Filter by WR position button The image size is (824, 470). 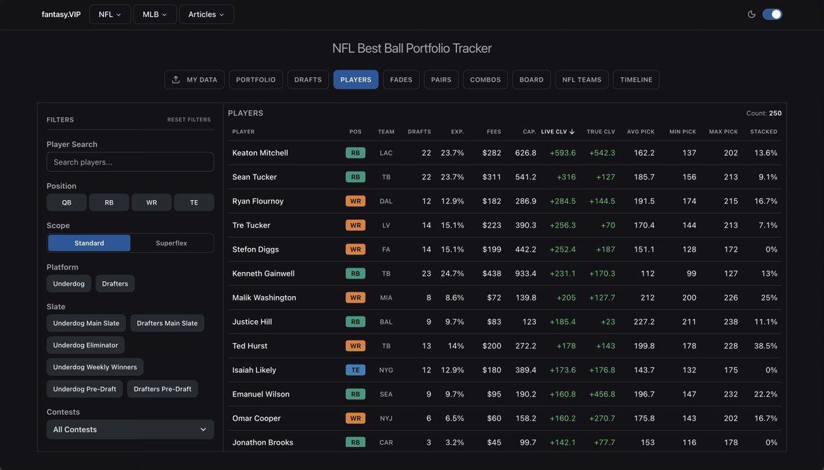(x=152, y=203)
